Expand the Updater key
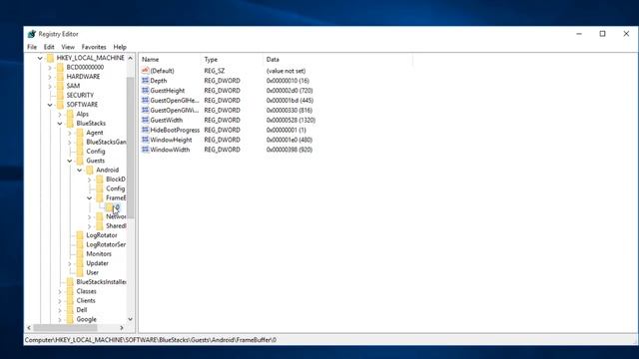639x359 pixels. (x=69, y=263)
